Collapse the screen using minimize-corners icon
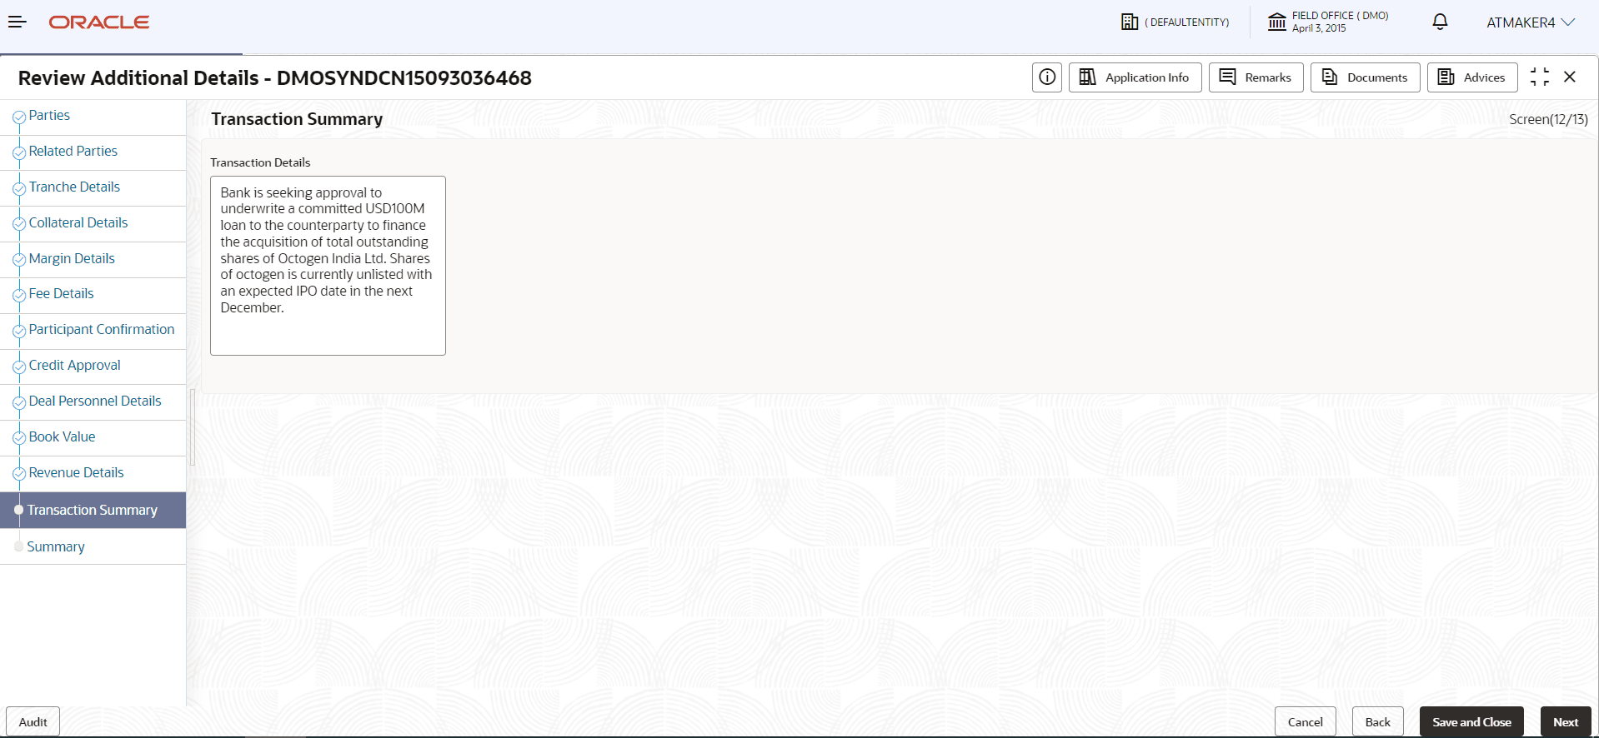The image size is (1599, 738). pos(1540,77)
